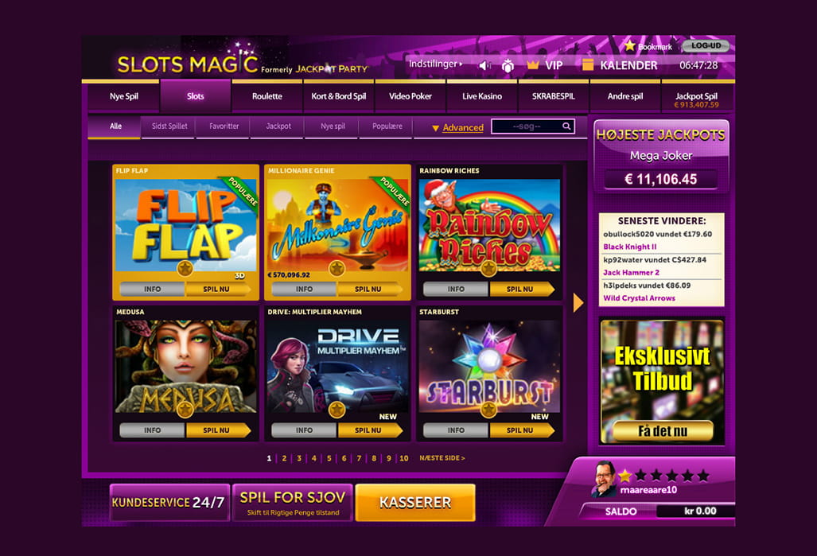Expand the Advanced filter options
Screen dimensions: 817x556
point(457,128)
